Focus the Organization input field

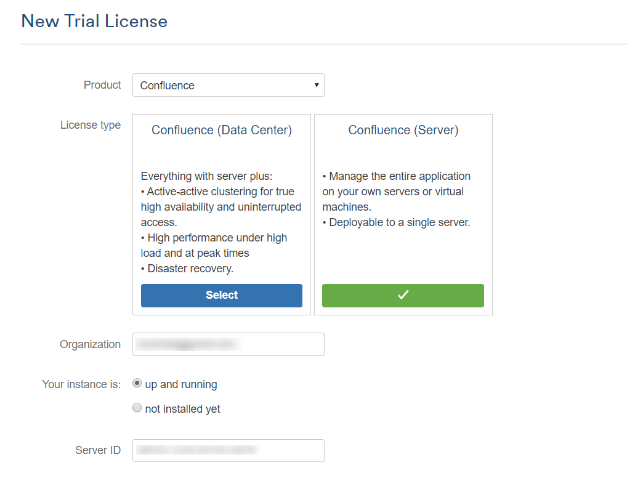pos(228,344)
